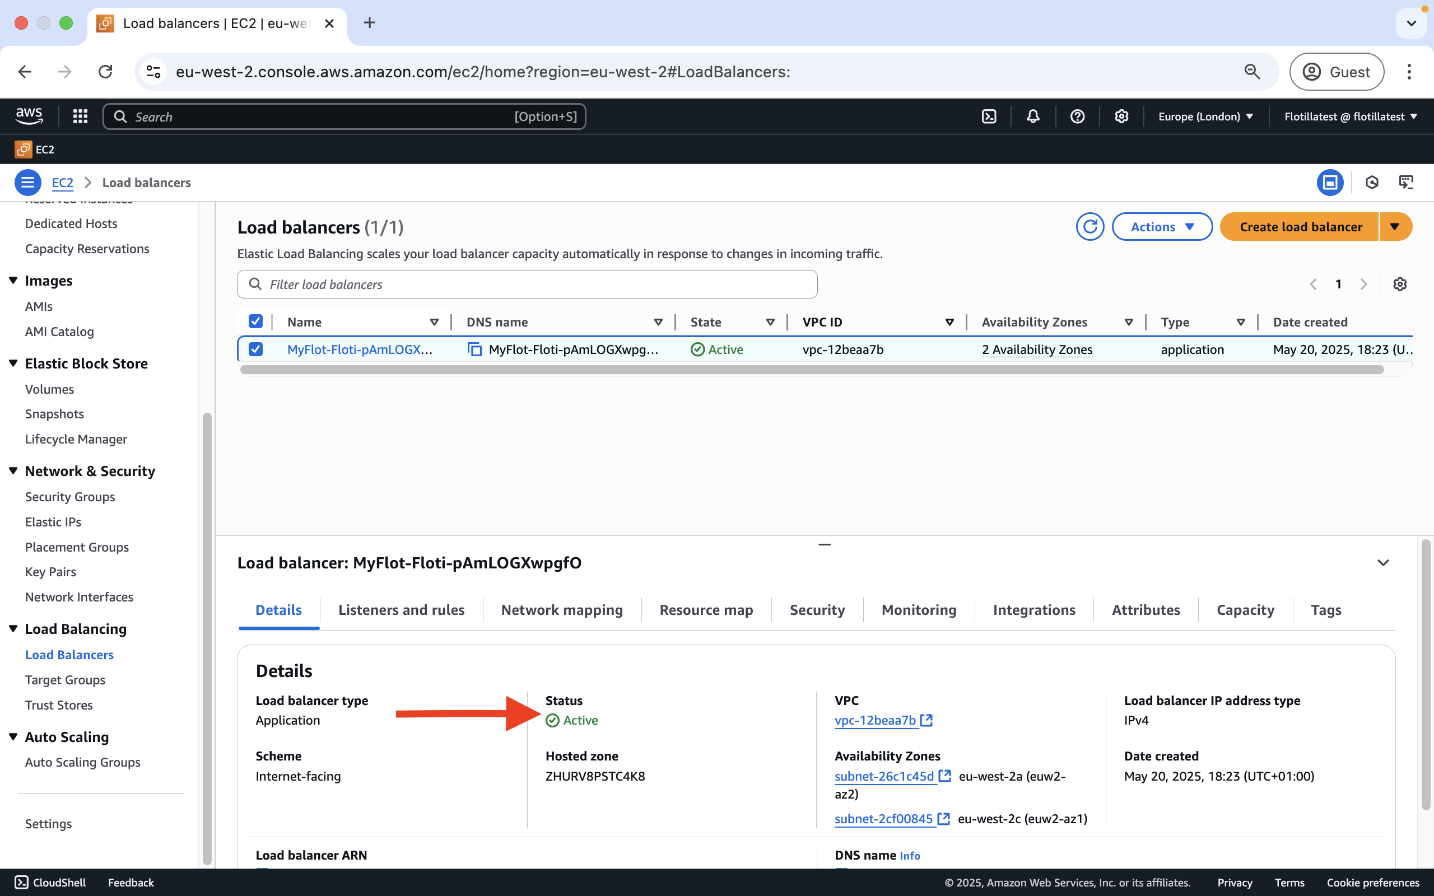Open CloudShell icon in top navigation bar
This screenshot has width=1434, height=896.
[x=988, y=116]
